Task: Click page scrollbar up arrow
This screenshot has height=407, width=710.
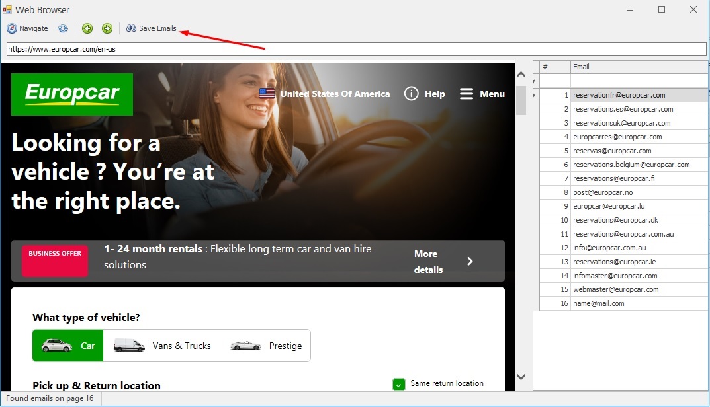Action: click(521, 75)
